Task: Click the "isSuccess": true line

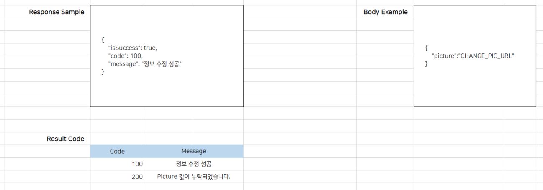Action: (132, 48)
